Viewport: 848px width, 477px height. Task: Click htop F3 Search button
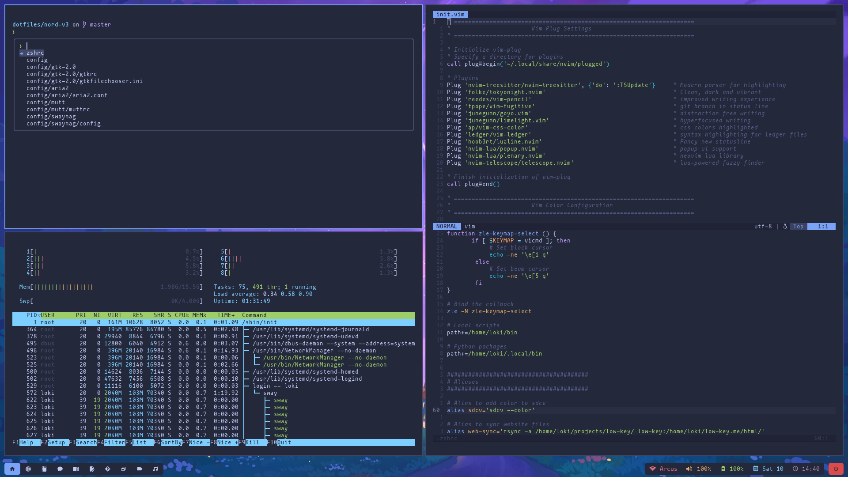pos(83,443)
